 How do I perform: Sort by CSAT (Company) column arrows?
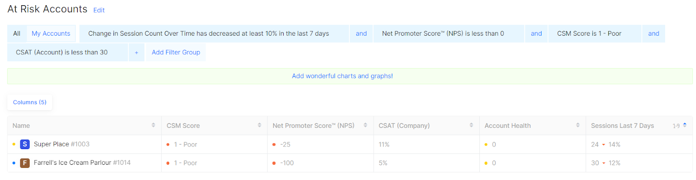click(x=471, y=125)
